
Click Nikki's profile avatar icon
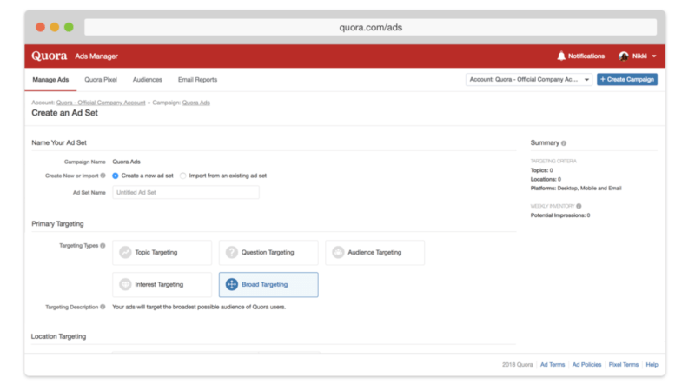pyautogui.click(x=624, y=56)
